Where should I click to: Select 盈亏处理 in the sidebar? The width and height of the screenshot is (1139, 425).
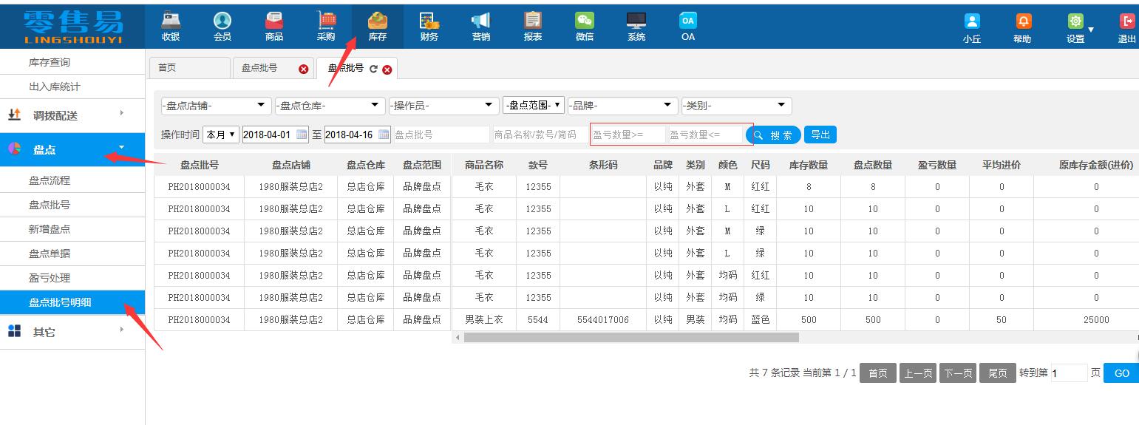(50, 278)
